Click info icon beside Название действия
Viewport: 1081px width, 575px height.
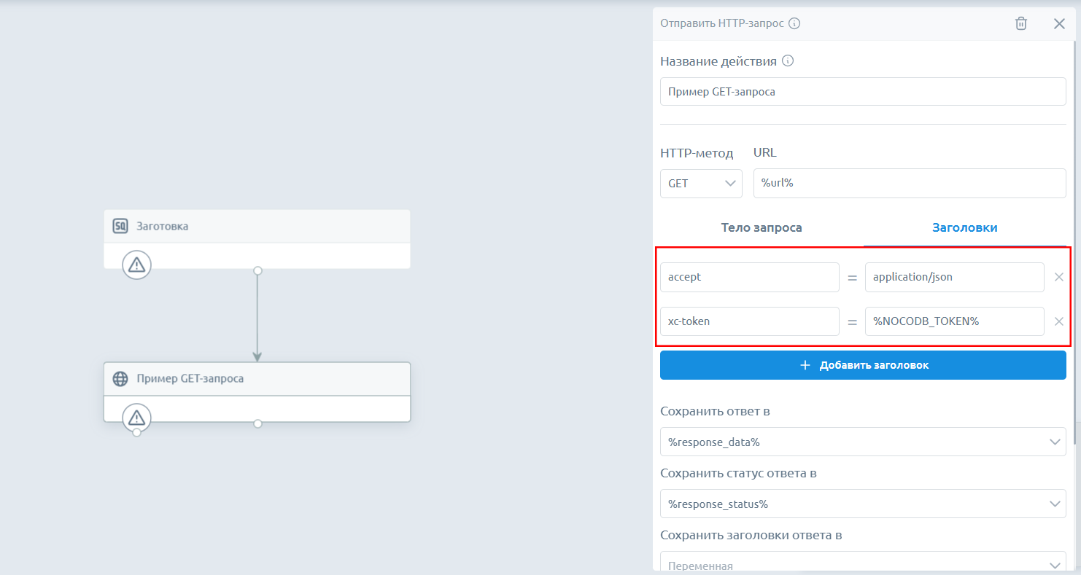pyautogui.click(x=788, y=61)
